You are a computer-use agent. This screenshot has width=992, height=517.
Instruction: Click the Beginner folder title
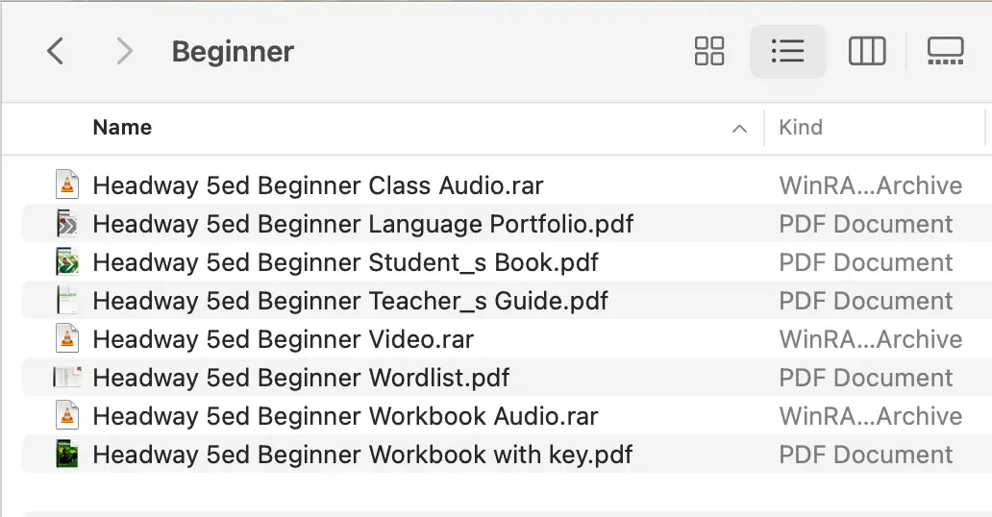[233, 51]
